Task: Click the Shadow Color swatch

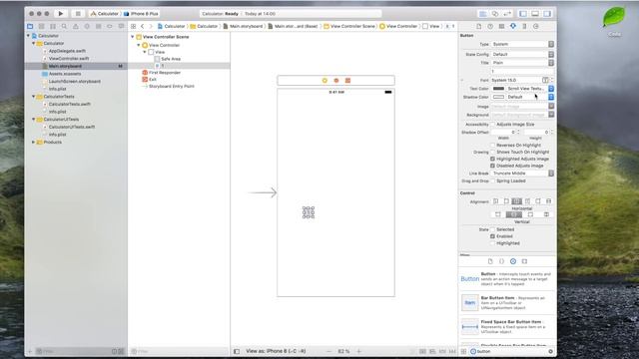Action: (x=498, y=97)
